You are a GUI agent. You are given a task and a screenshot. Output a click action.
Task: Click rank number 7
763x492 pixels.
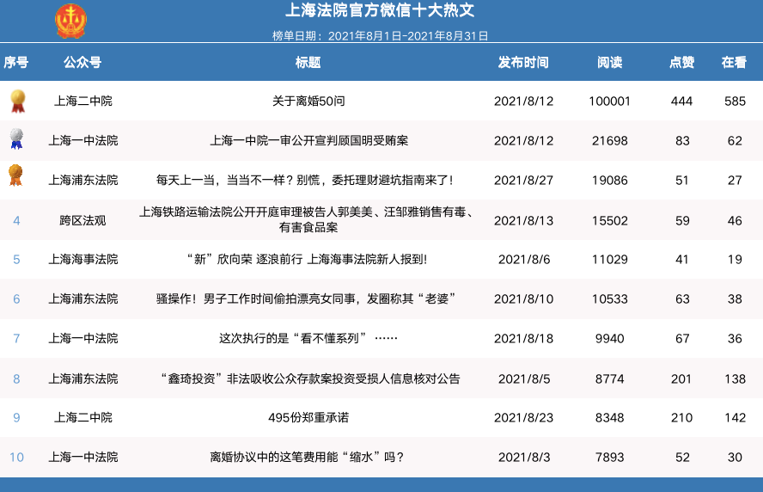[x=16, y=338]
